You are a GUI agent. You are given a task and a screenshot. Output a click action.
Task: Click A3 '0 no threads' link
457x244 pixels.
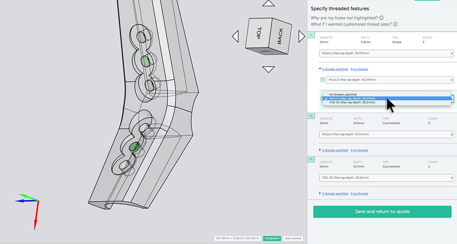coord(359,194)
